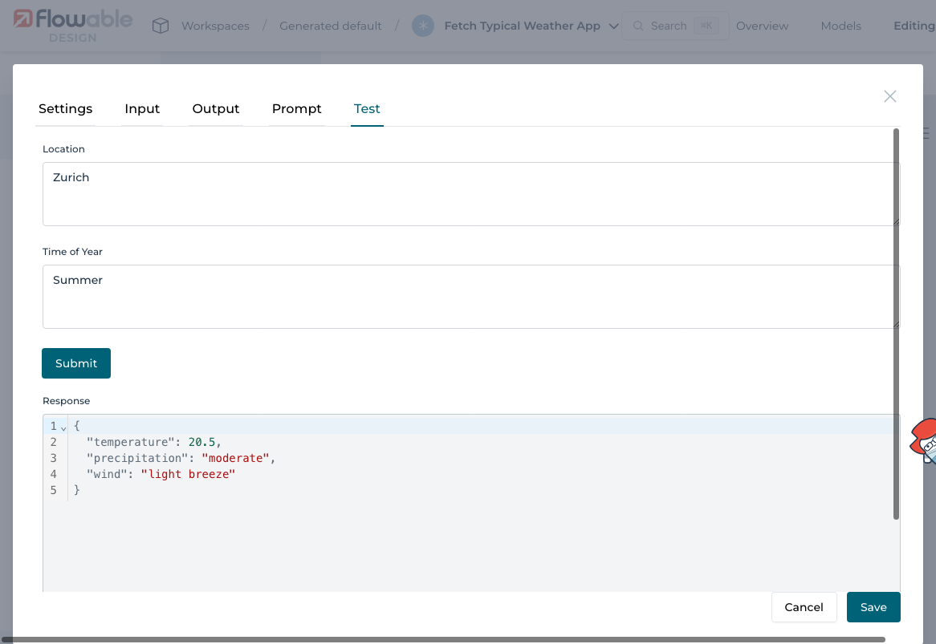
Task: Close the dialog with the X icon
Action: (889, 96)
